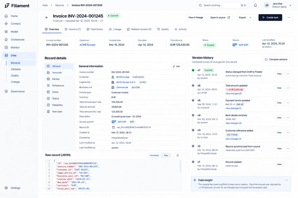The height and width of the screenshot is (198, 298).
Task: Open the Related records (5) tab
Action: click(139, 29)
